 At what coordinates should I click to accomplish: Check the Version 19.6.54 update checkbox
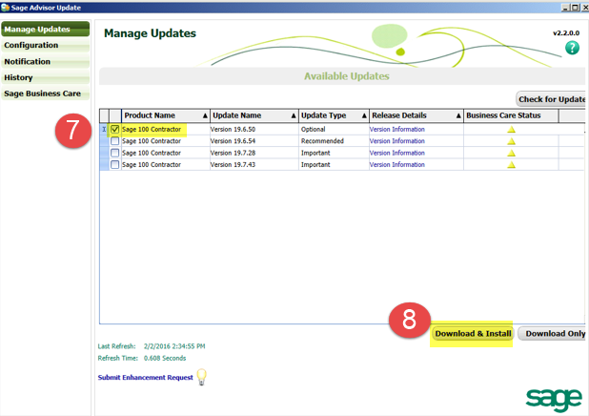click(115, 141)
